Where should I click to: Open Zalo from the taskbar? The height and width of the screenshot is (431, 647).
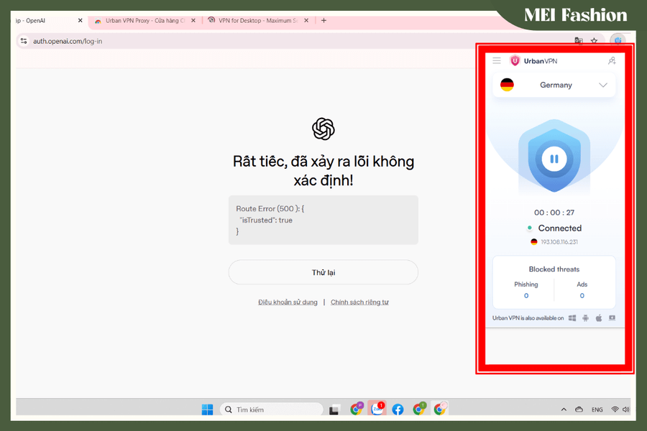377,408
